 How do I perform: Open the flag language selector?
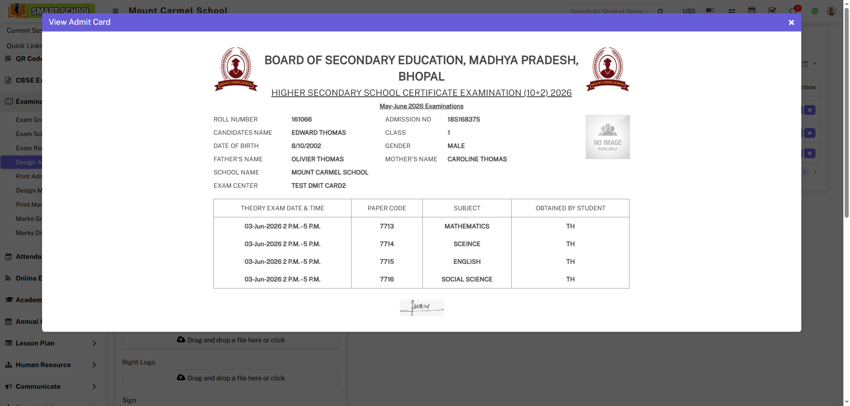pos(711,11)
